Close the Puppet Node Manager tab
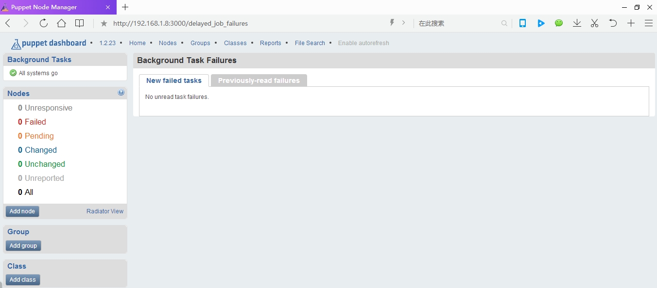 point(108,7)
